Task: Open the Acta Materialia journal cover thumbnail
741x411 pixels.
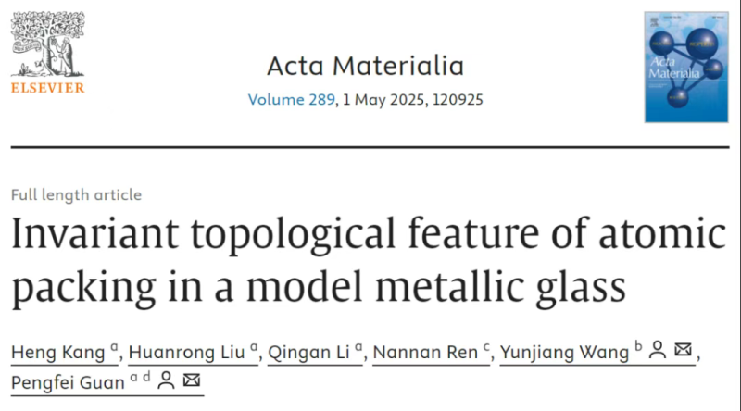Action: (686, 67)
